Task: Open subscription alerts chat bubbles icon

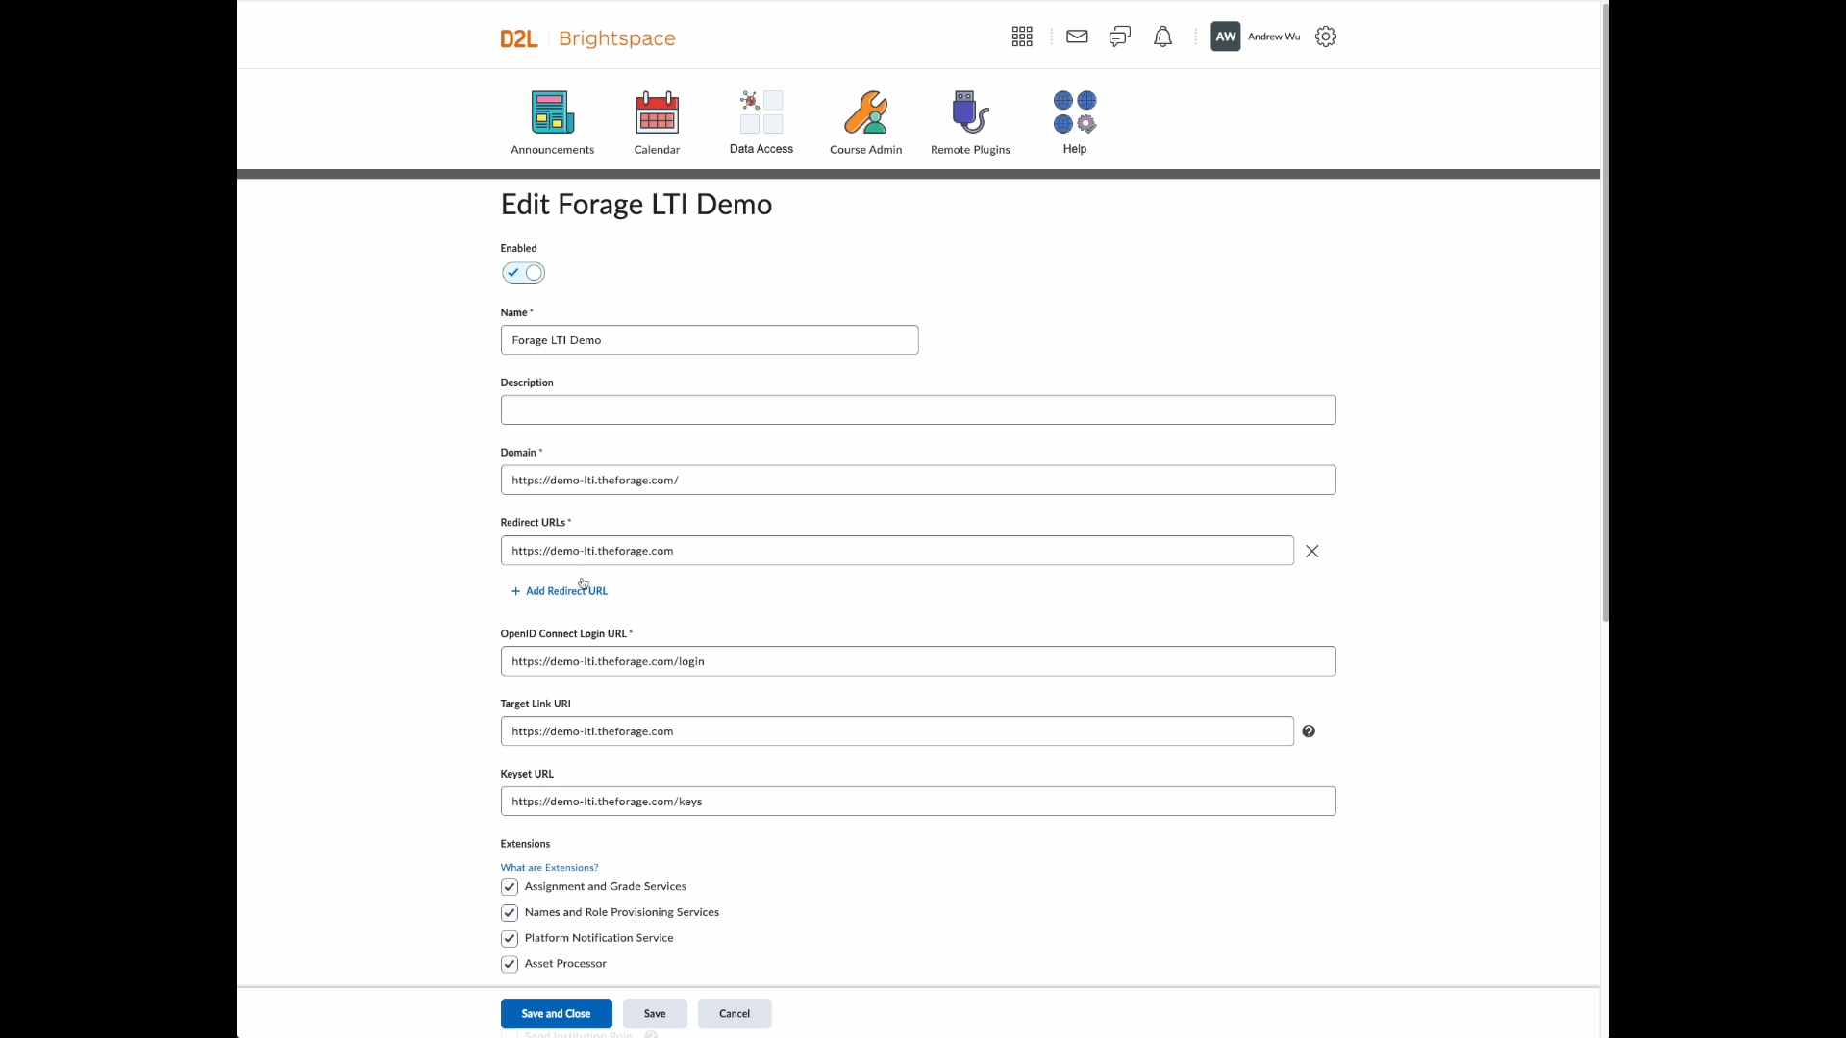Action: [1120, 37]
